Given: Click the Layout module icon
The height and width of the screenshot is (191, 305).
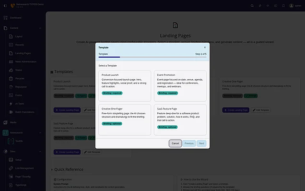Looking at the screenshot, I should coord(11,36).
